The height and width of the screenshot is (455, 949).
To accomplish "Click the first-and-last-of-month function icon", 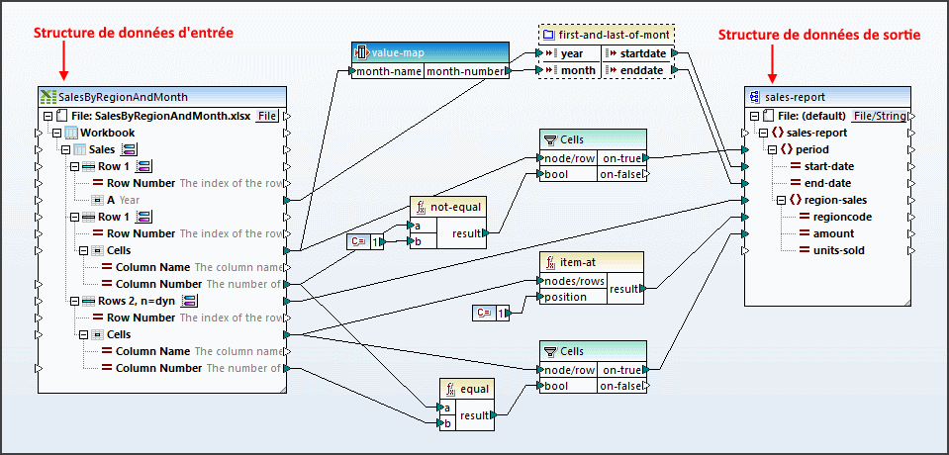I will [549, 35].
